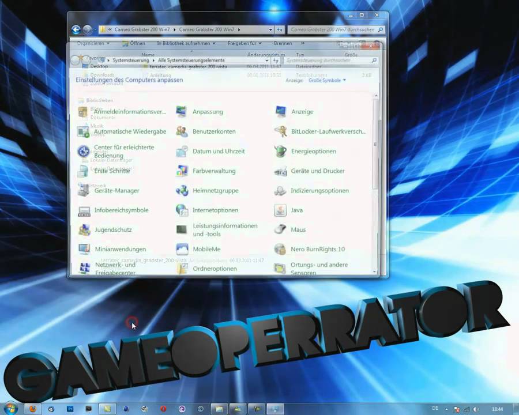The width and height of the screenshot is (519, 415).
Task: Open Benutzerkonten settings
Action: pyautogui.click(x=206, y=131)
